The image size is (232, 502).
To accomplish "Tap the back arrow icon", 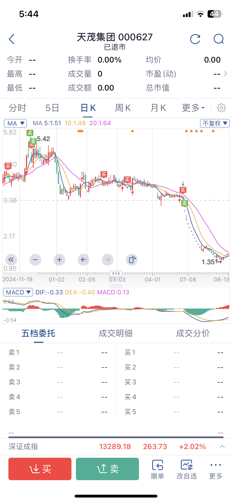I will click(12, 39).
